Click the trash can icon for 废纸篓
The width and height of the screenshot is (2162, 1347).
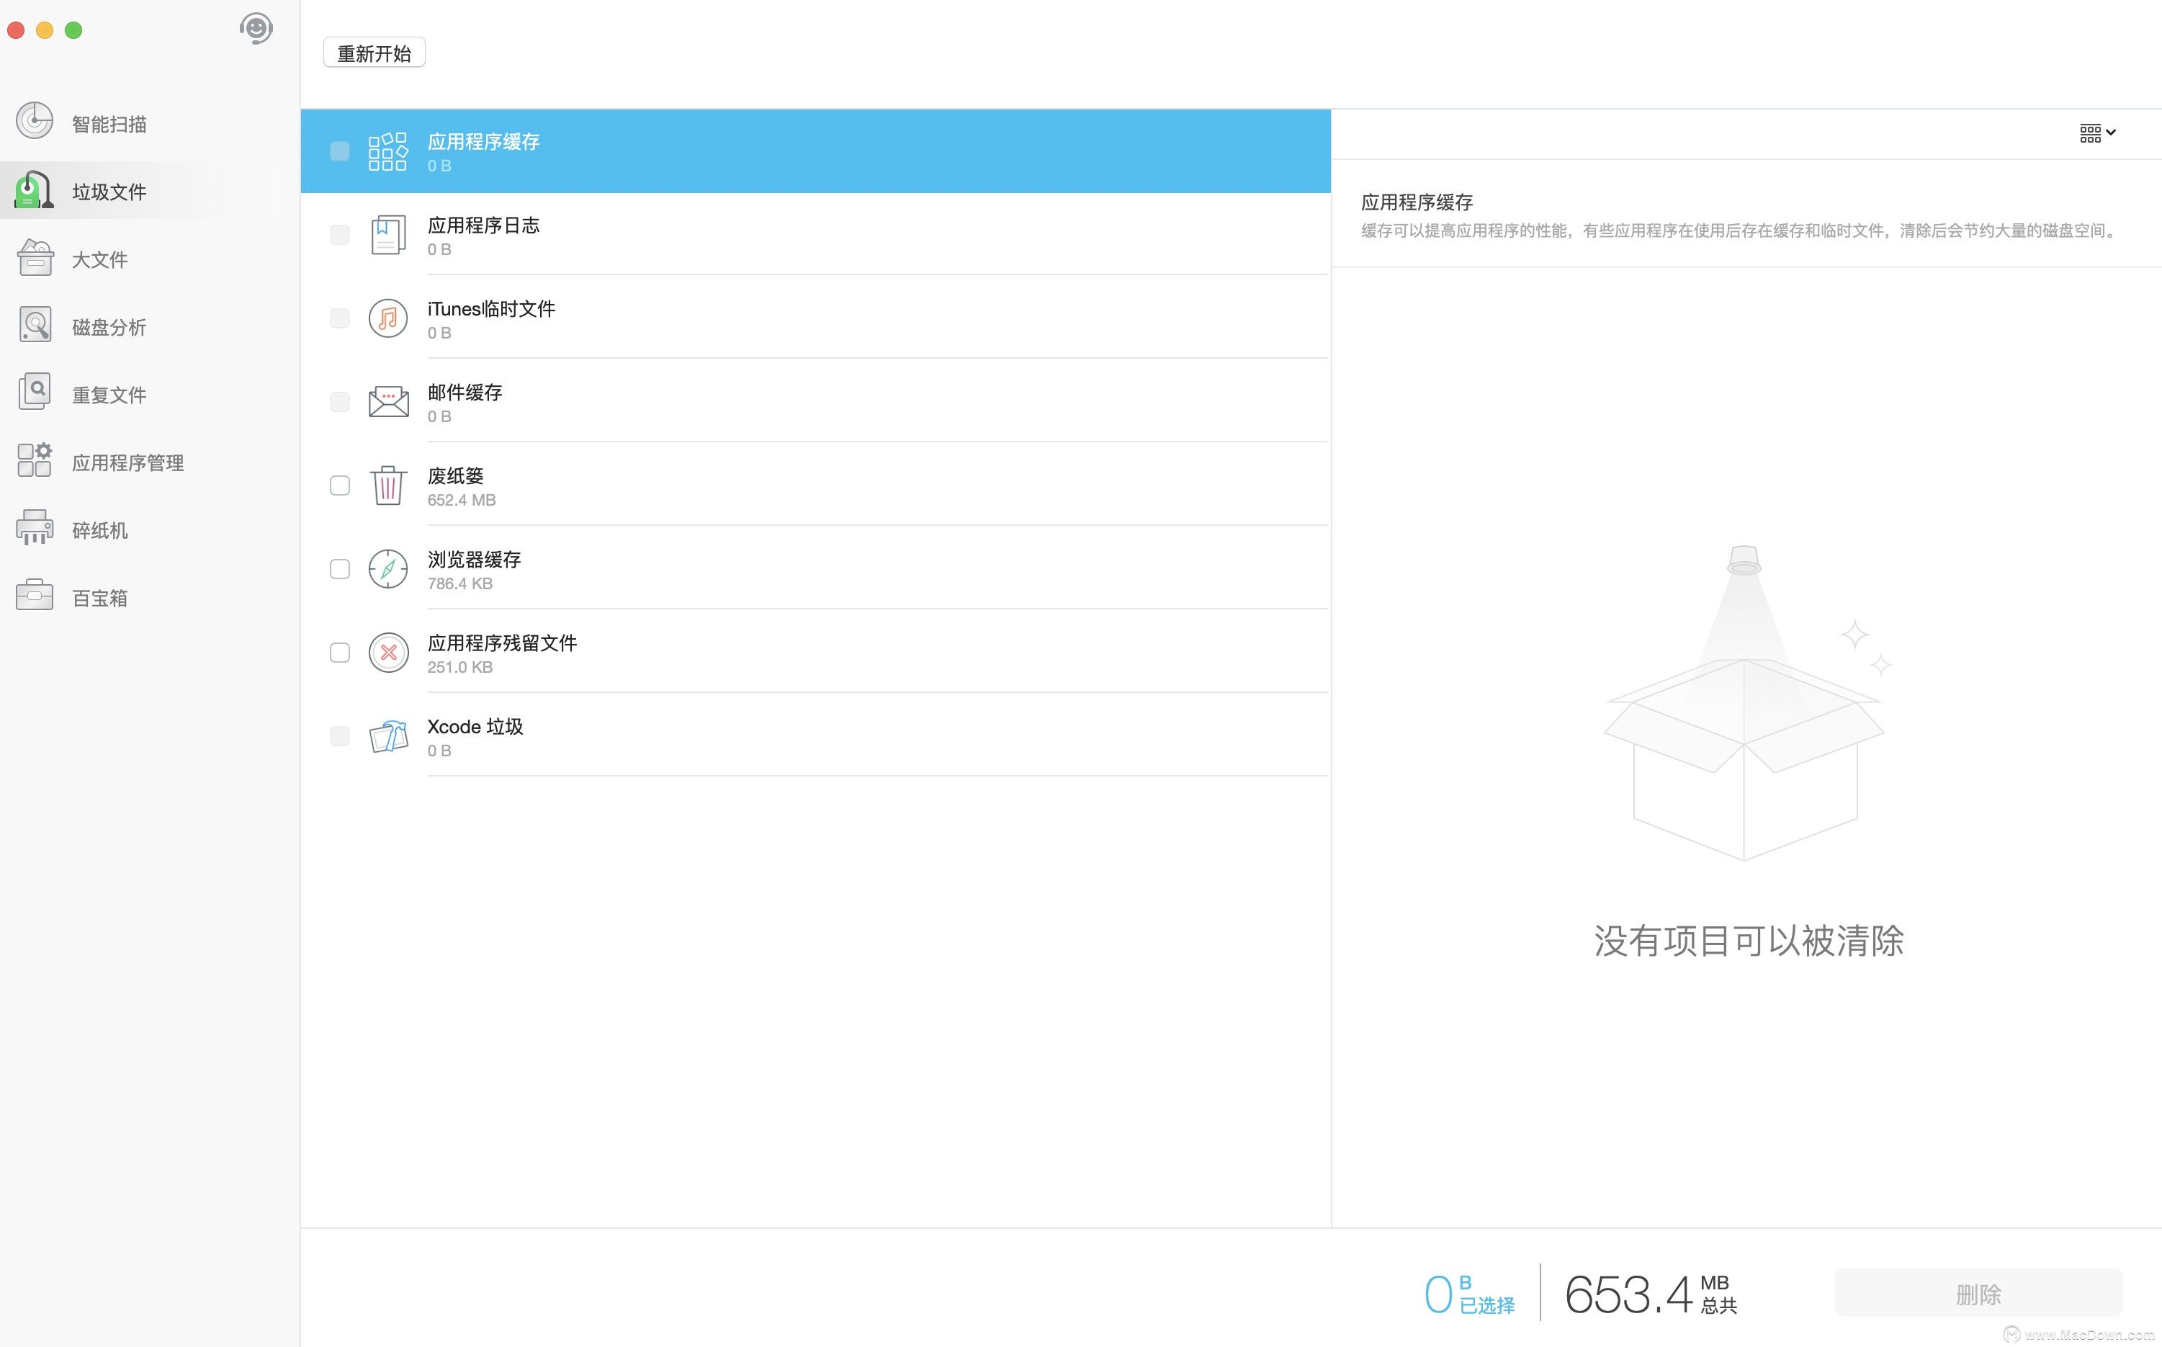click(x=388, y=485)
